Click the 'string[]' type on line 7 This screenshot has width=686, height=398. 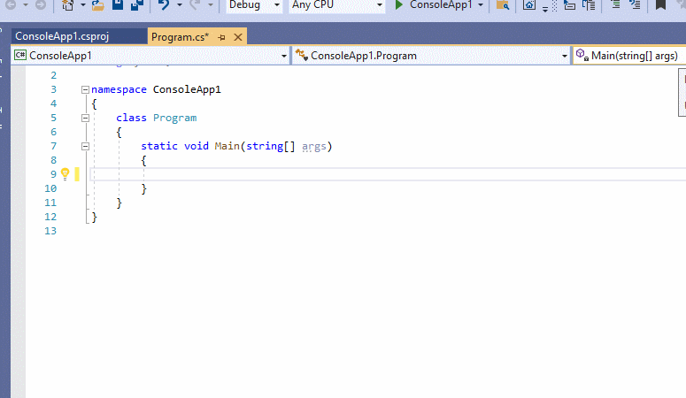coord(271,146)
